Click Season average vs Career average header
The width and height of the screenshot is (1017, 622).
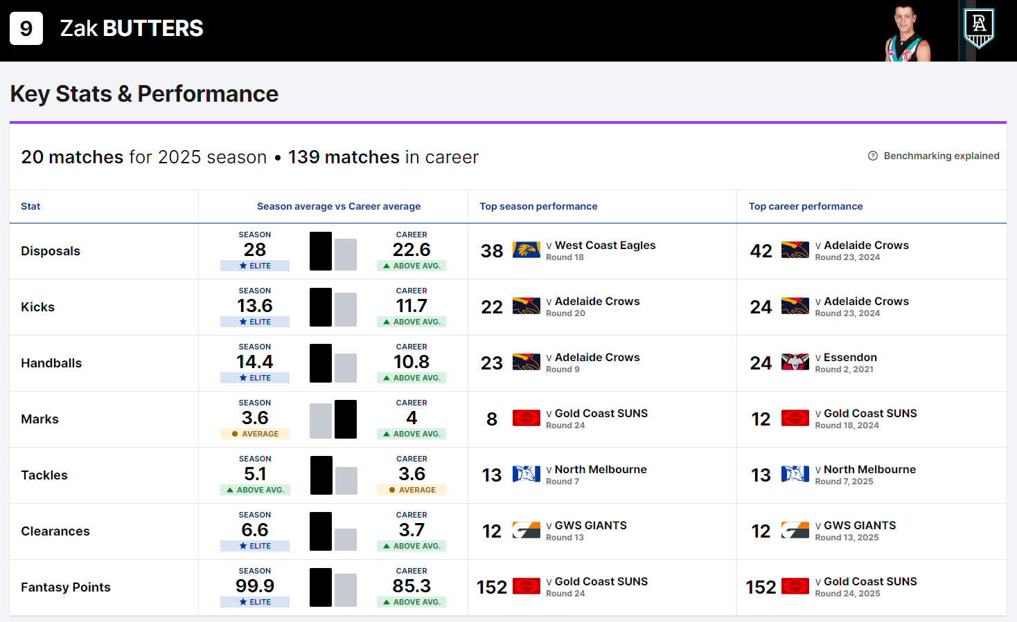(339, 206)
